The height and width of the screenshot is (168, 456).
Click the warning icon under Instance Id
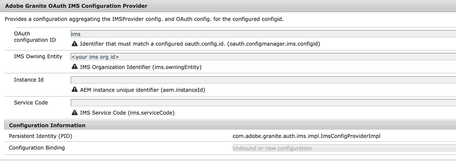[x=74, y=90]
